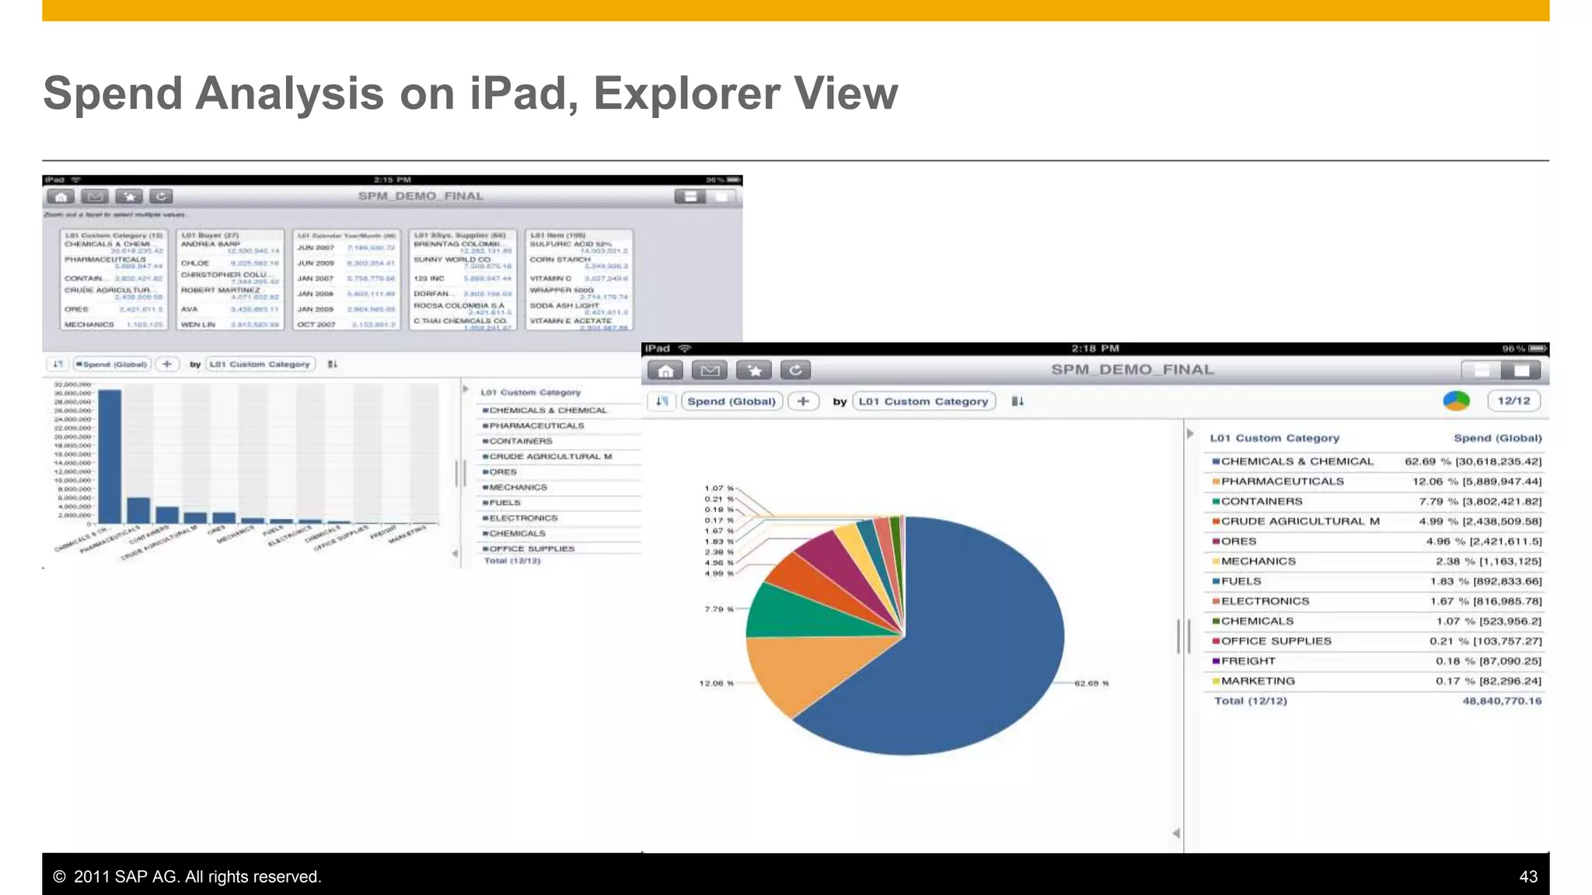Open the L01 Custom Category (13) facet card
The image size is (1592, 895).
point(113,280)
